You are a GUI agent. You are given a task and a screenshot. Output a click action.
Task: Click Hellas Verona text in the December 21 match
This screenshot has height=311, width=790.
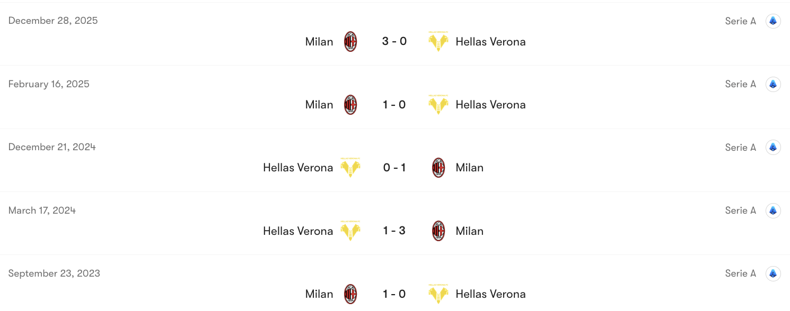(297, 167)
